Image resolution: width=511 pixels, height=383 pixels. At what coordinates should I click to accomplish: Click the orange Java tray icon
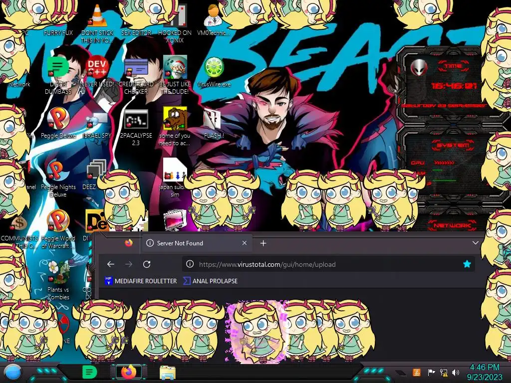click(x=417, y=372)
